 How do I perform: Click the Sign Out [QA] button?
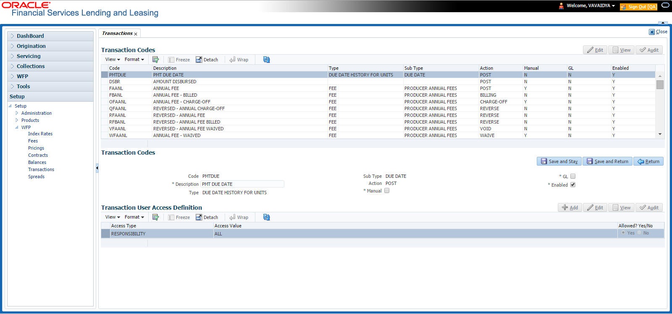tap(638, 7)
